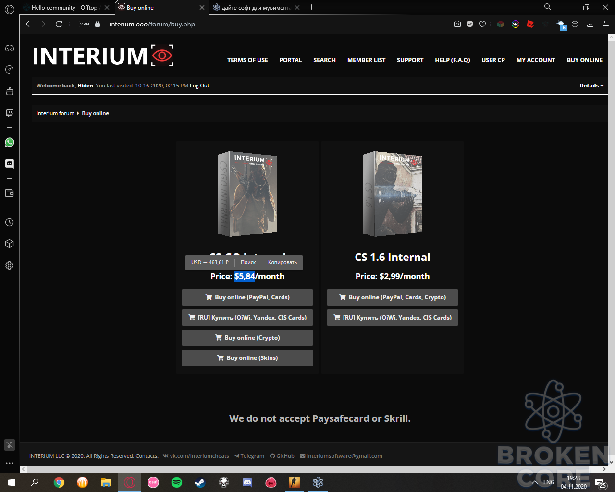Add page to bookmarks with heart icon
The image size is (615, 492).
pyautogui.click(x=482, y=24)
